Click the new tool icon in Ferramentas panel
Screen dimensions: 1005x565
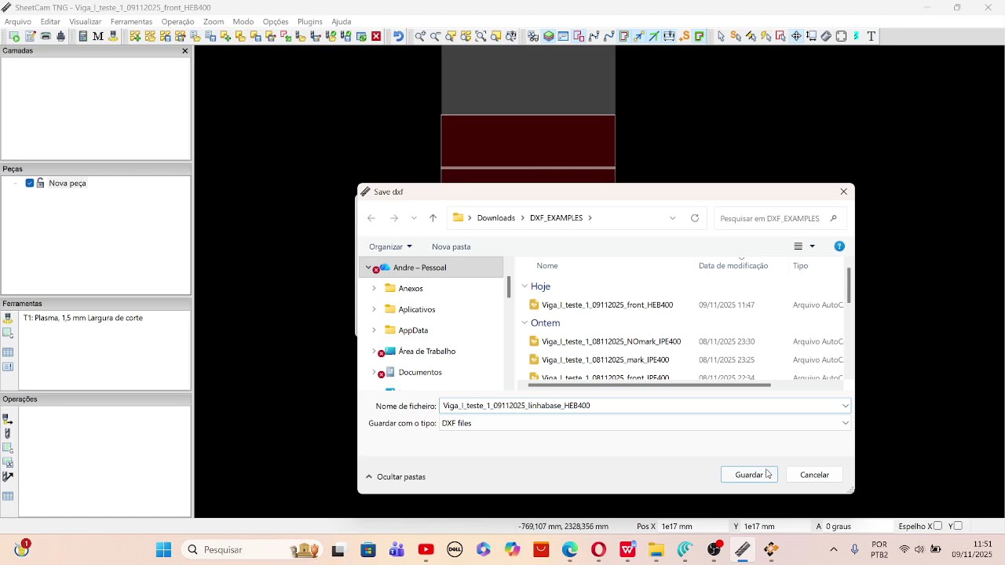pos(8,319)
